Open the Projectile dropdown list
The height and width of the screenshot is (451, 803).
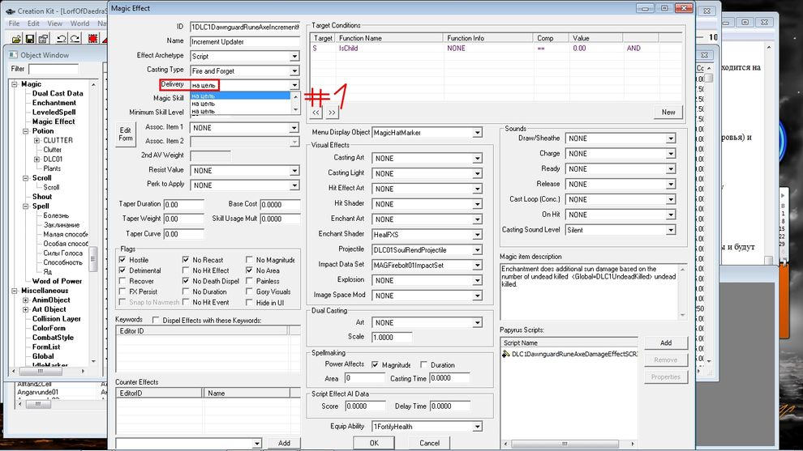478,250
